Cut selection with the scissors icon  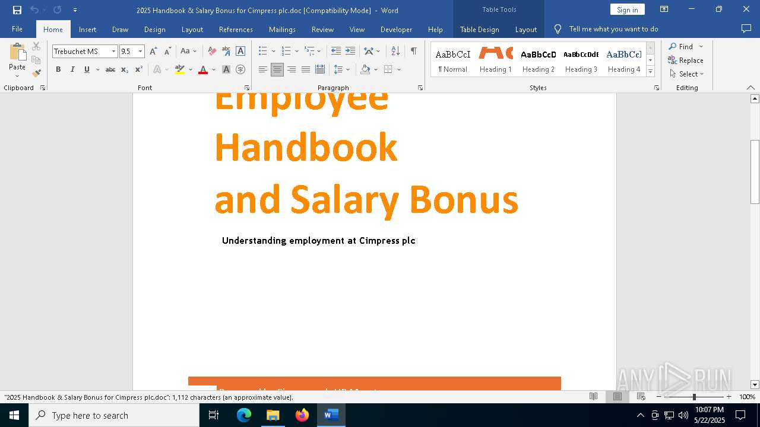pos(36,46)
